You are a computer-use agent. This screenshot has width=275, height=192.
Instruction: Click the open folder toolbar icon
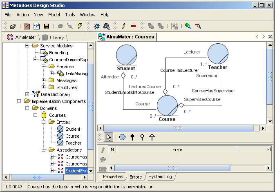click(13, 26)
